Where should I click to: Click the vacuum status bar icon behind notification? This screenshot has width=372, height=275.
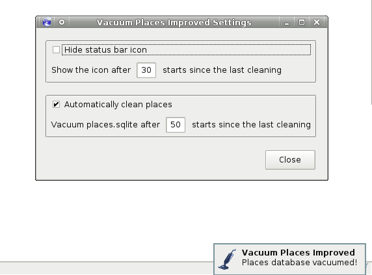click(367, 265)
